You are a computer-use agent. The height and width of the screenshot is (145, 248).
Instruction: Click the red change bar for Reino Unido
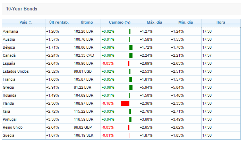point(128,127)
